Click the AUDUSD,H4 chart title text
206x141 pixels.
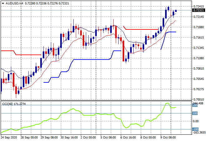14,3
